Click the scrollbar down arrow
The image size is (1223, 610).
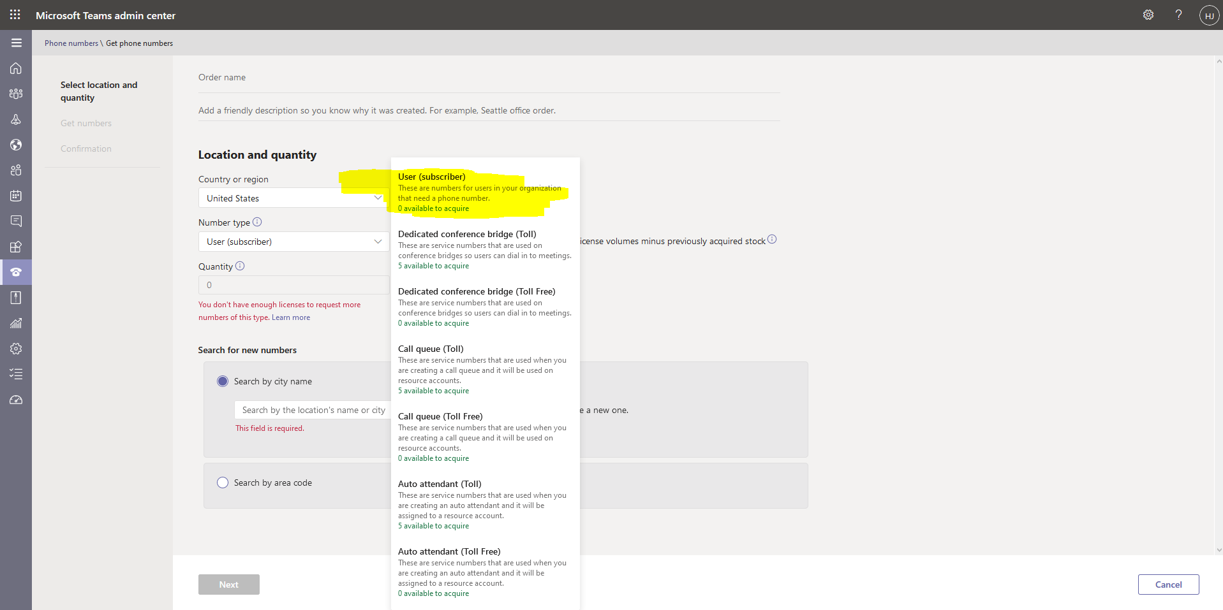(1219, 549)
